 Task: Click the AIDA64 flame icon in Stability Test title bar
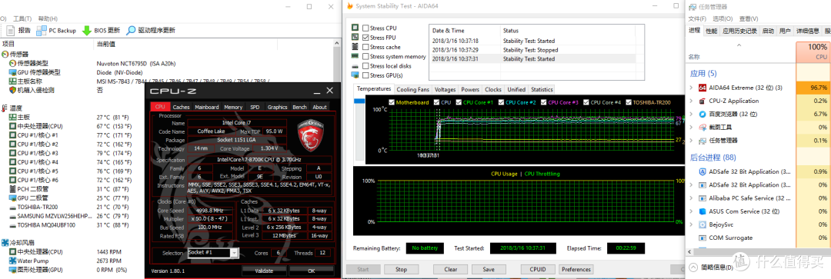tap(349, 6)
